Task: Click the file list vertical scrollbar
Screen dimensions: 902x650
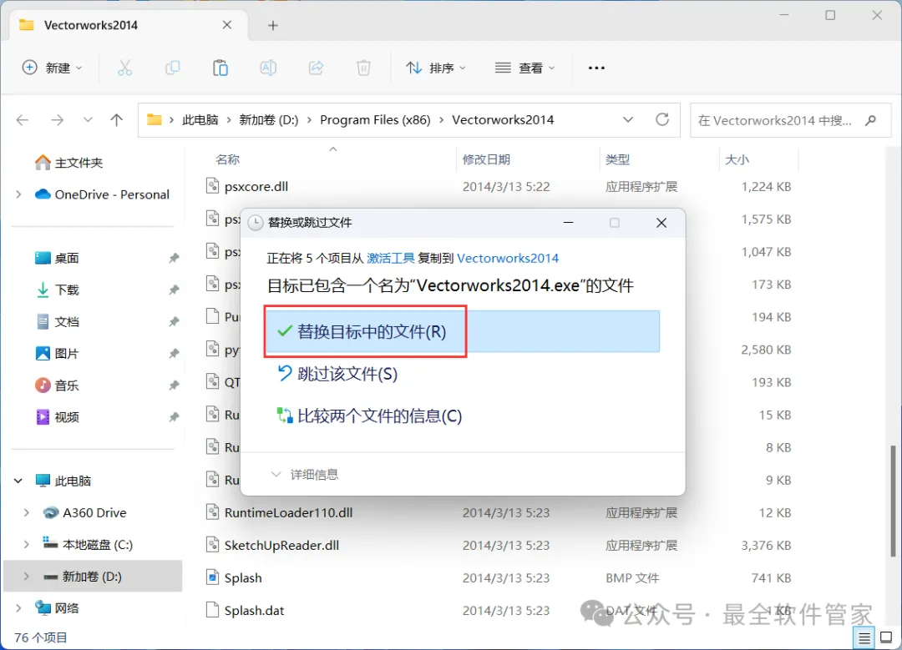Action: point(894,500)
